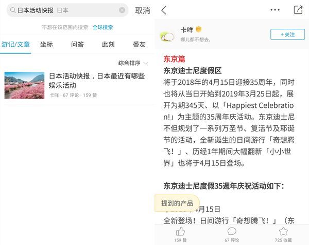Select the 番友 tab

coord(139,44)
